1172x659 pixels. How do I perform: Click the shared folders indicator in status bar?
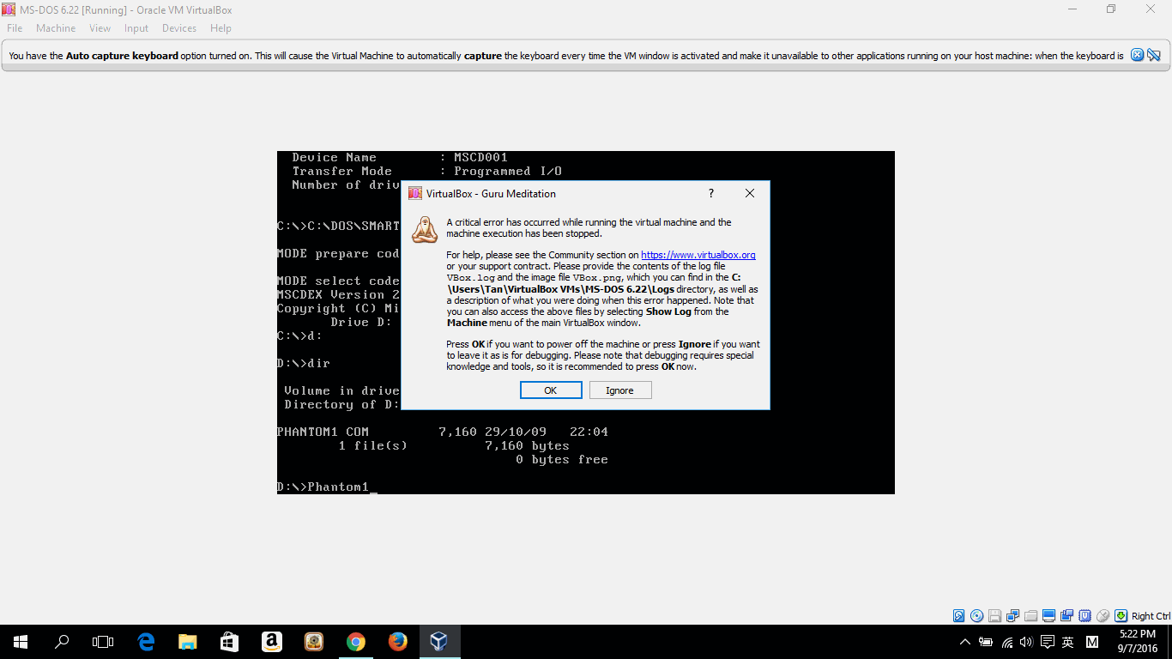tap(1031, 616)
